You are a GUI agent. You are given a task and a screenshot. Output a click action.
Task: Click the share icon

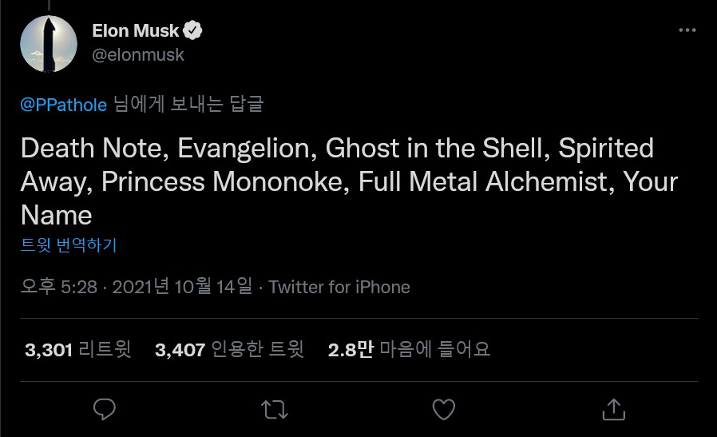coord(612,409)
